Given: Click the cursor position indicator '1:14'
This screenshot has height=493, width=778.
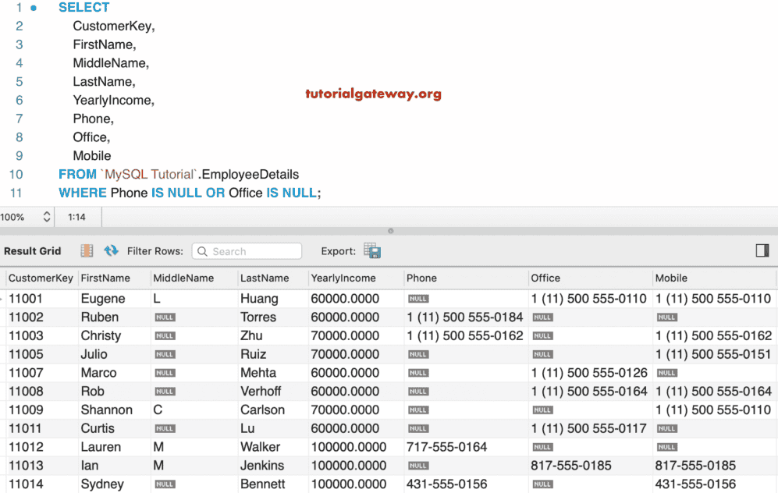Looking at the screenshot, I should click(x=76, y=217).
